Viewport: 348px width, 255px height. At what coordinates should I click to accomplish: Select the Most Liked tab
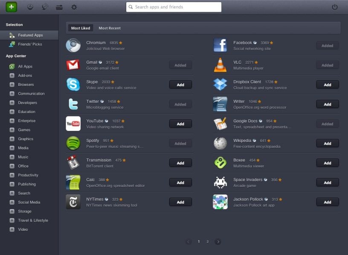[x=81, y=28]
